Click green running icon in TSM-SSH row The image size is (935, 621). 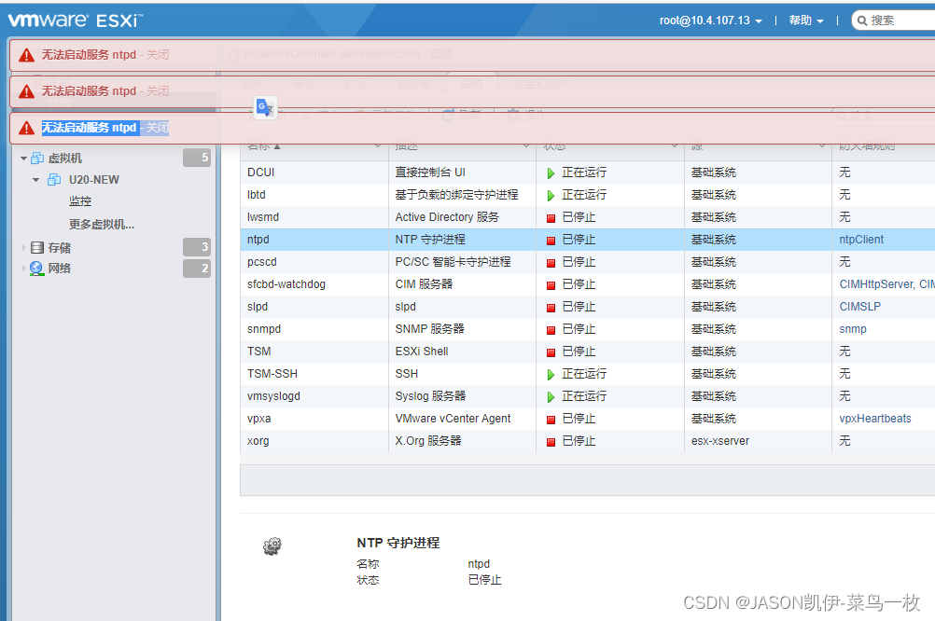click(x=551, y=375)
